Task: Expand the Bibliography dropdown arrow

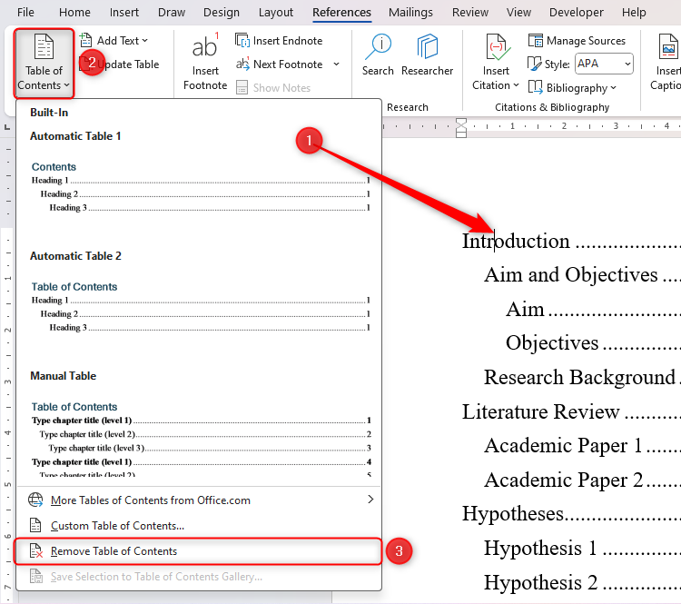Action: [x=613, y=88]
